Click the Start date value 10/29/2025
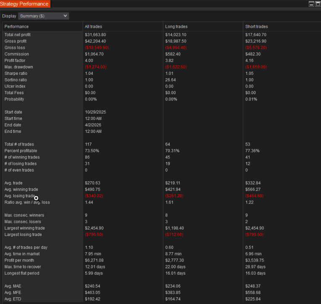This screenshot has height=304, width=321. click(96, 112)
